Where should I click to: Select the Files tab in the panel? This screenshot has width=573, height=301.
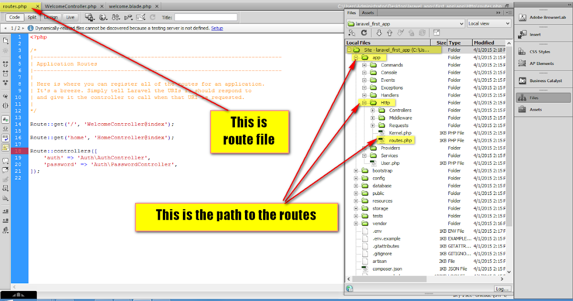(x=352, y=13)
